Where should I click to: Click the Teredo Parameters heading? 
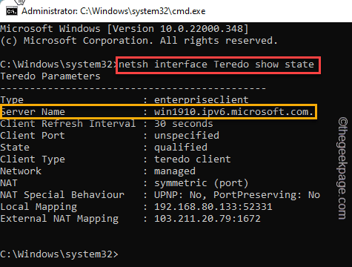50,76
